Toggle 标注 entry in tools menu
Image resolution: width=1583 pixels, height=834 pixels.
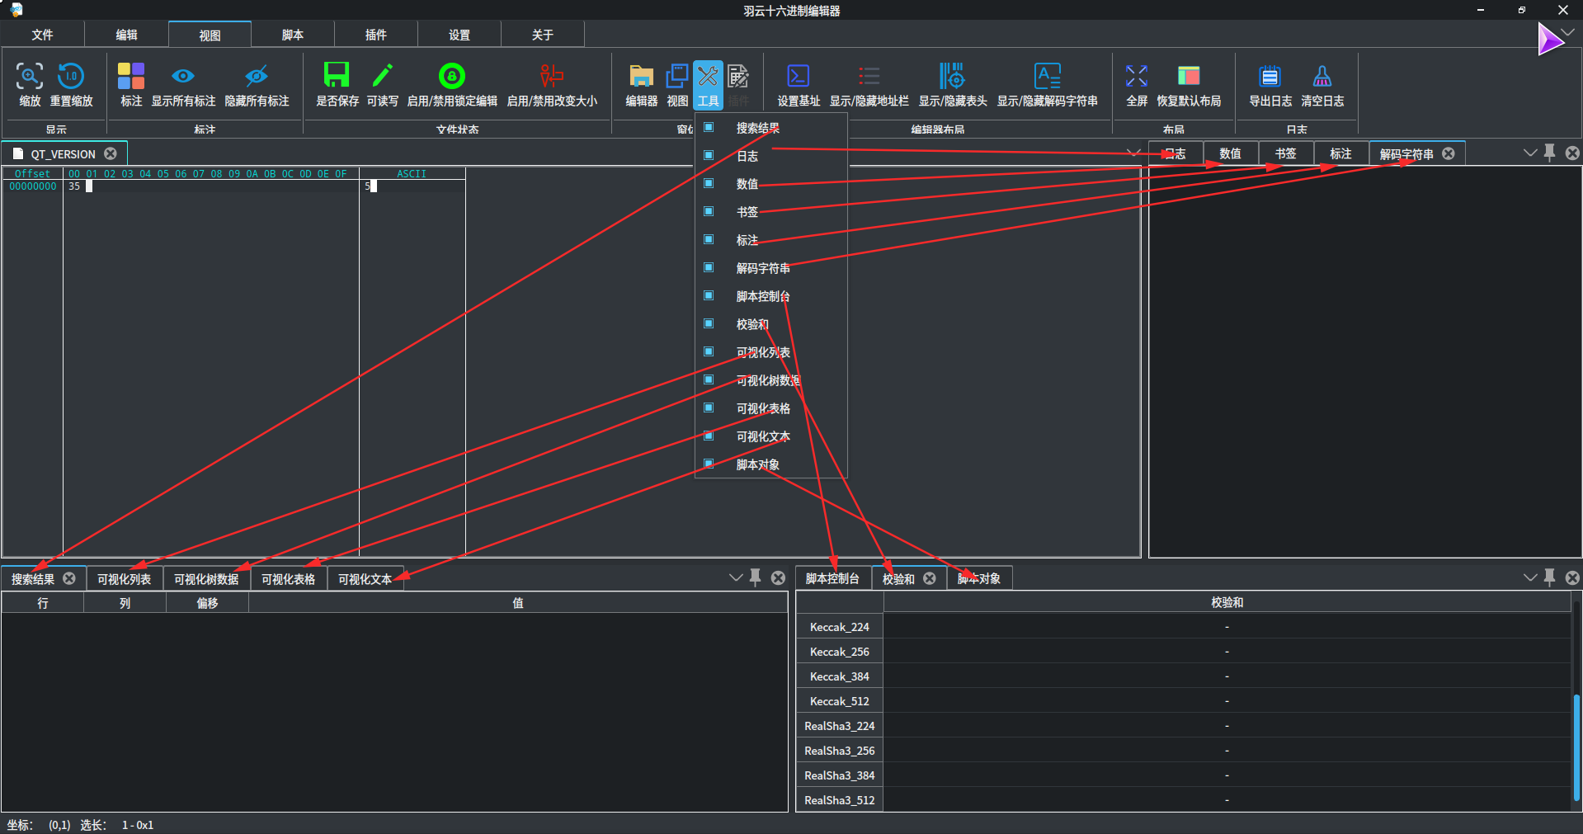pyautogui.click(x=771, y=240)
